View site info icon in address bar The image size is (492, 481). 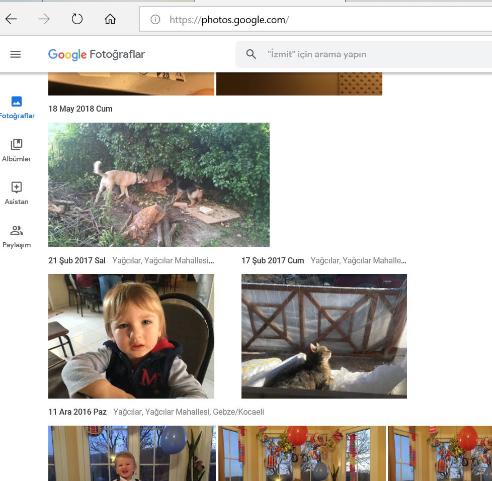pos(155,20)
